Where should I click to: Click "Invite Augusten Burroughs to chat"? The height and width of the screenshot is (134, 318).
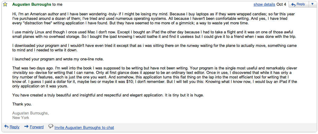[x=84, y=127]
